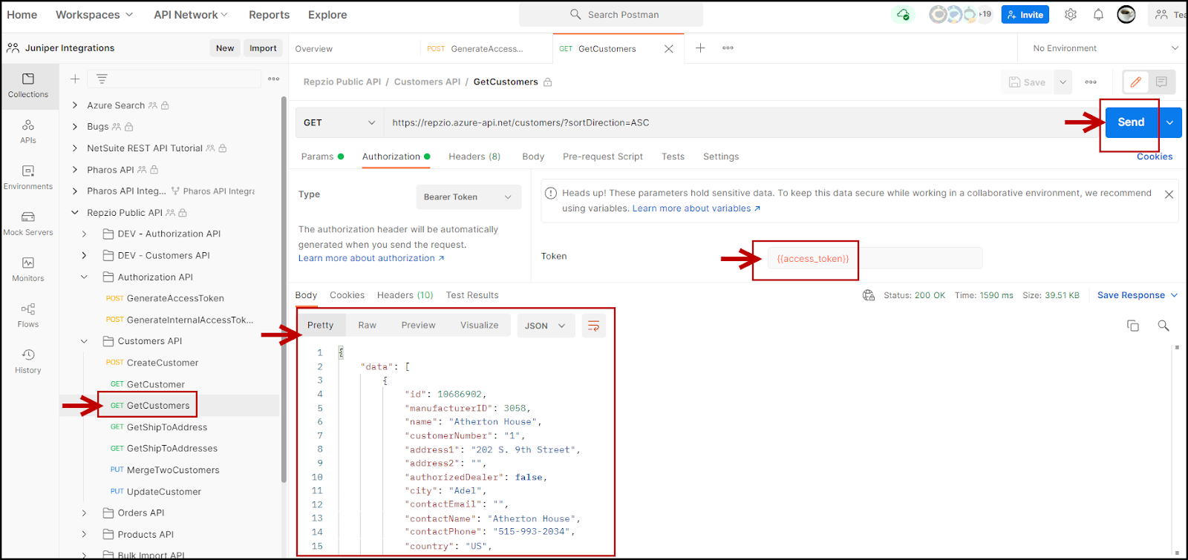The width and height of the screenshot is (1188, 560).
Task: Open the No Environment dropdown
Action: pyautogui.click(x=1104, y=48)
